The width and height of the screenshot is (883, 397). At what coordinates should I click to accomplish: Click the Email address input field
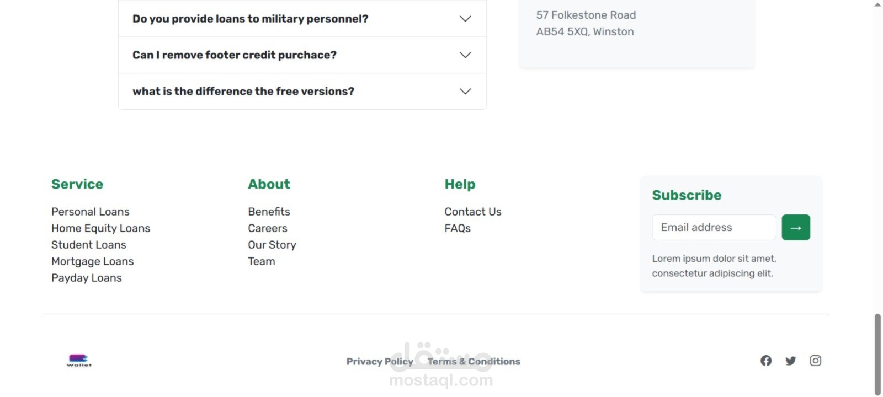click(x=714, y=228)
